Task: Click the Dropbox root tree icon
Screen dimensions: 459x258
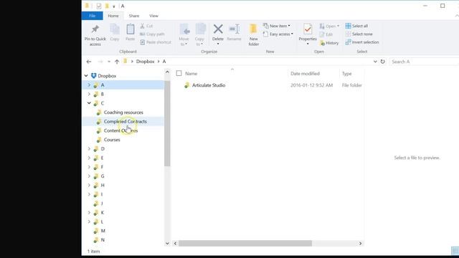Action: click(93, 76)
